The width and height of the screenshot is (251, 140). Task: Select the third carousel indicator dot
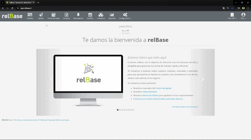[122, 110]
